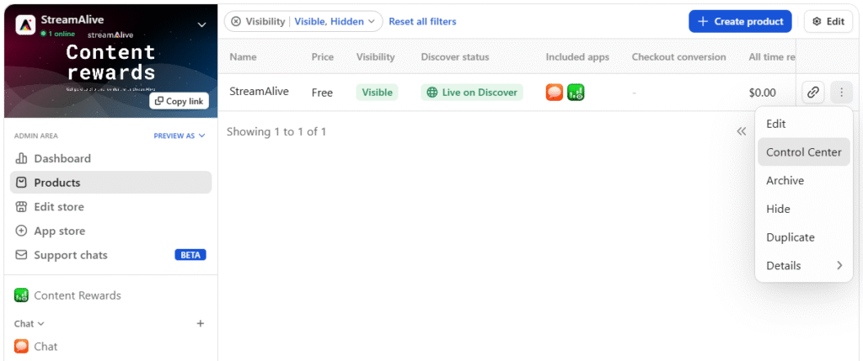Collapse the Chat section chevron
Image resolution: width=863 pixels, height=361 pixels.
click(x=40, y=324)
